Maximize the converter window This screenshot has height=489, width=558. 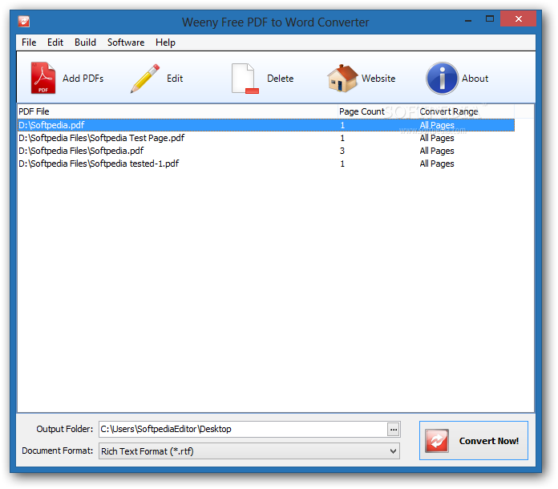[x=490, y=19]
